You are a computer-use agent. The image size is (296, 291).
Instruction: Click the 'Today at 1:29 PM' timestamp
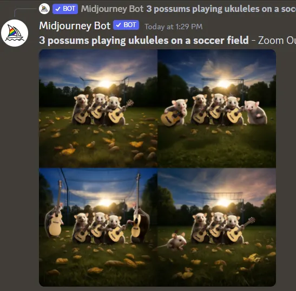(174, 27)
